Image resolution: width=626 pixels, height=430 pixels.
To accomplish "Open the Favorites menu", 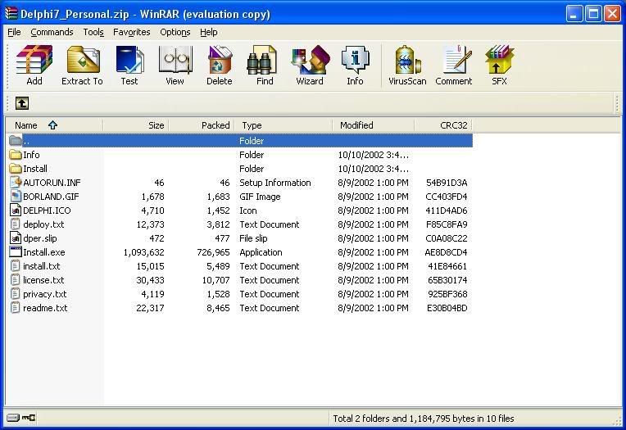I will 132,32.
